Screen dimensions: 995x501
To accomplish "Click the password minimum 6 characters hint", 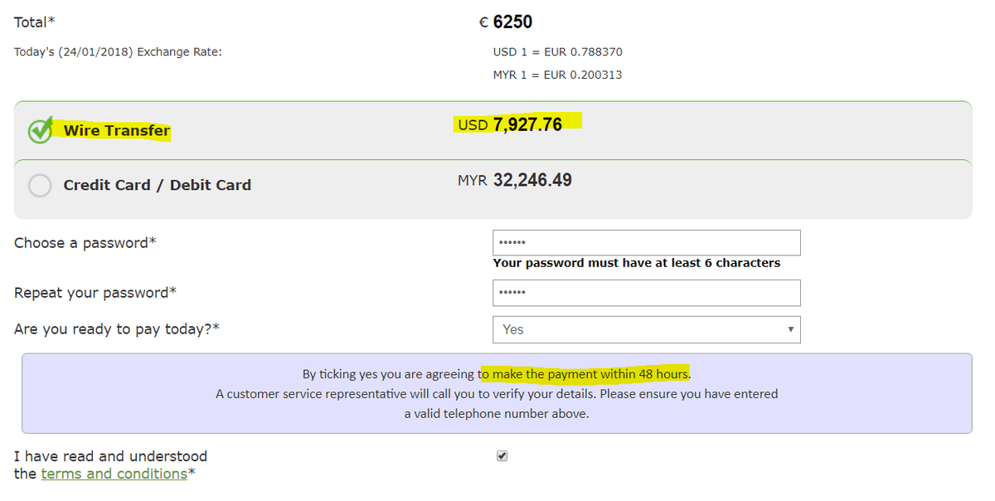I will [637, 263].
